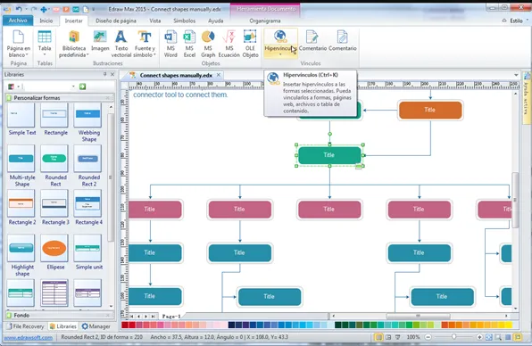Insert an MS Word object
The height and width of the screenshot is (346, 532).
pyautogui.click(x=170, y=44)
